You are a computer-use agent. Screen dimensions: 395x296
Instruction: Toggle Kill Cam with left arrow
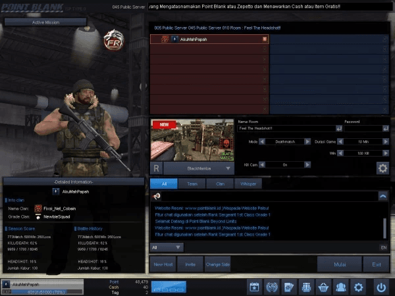pyautogui.click(x=262, y=164)
